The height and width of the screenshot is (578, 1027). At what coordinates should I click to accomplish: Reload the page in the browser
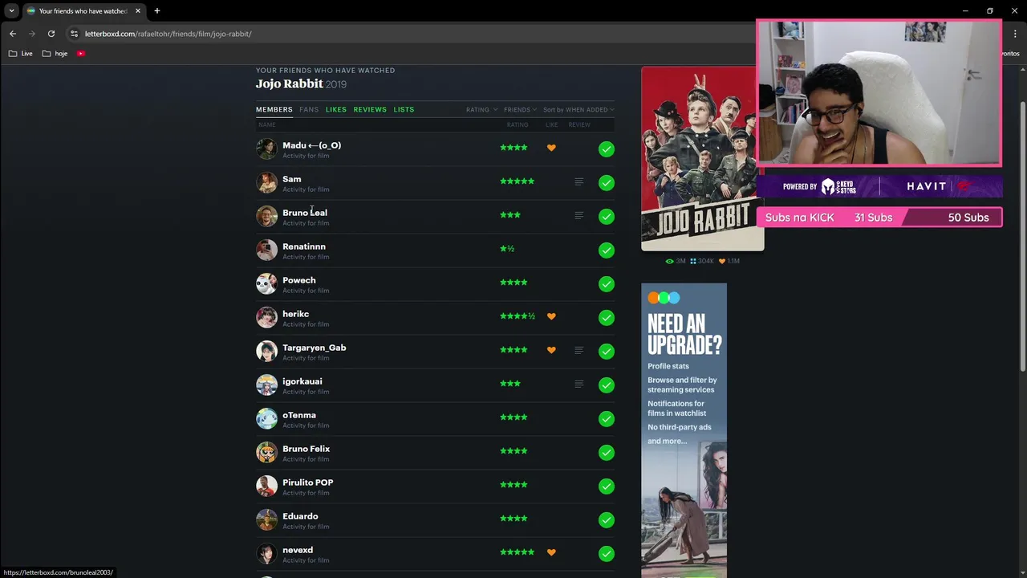[51, 34]
